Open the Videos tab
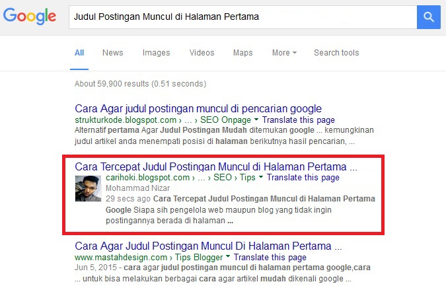 click(202, 53)
